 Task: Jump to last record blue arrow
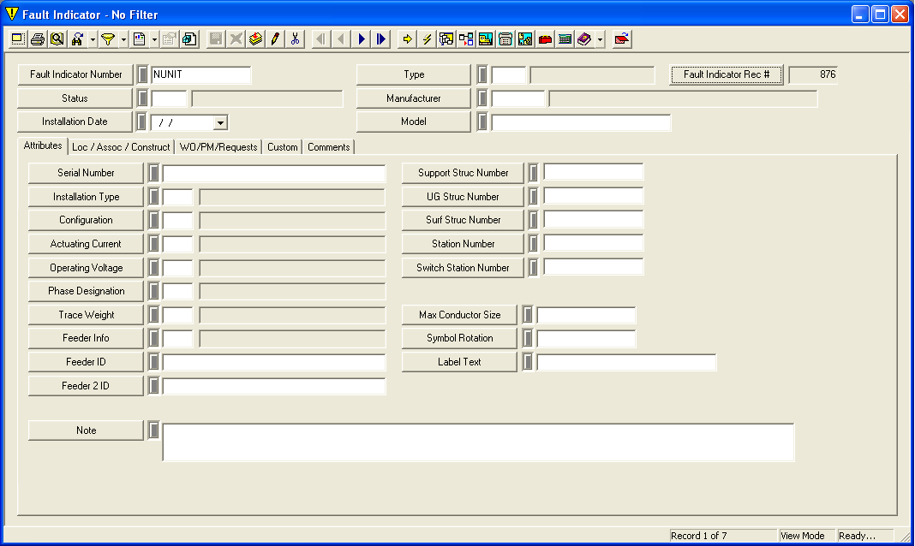click(381, 39)
